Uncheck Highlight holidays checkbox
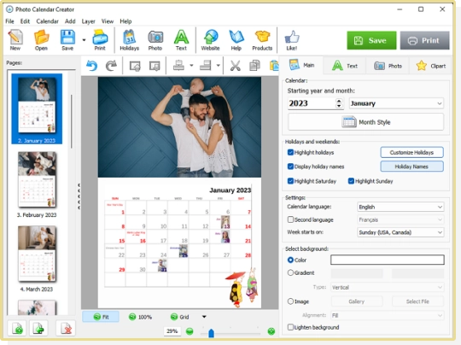Screen dimensions: 461x345 point(290,152)
